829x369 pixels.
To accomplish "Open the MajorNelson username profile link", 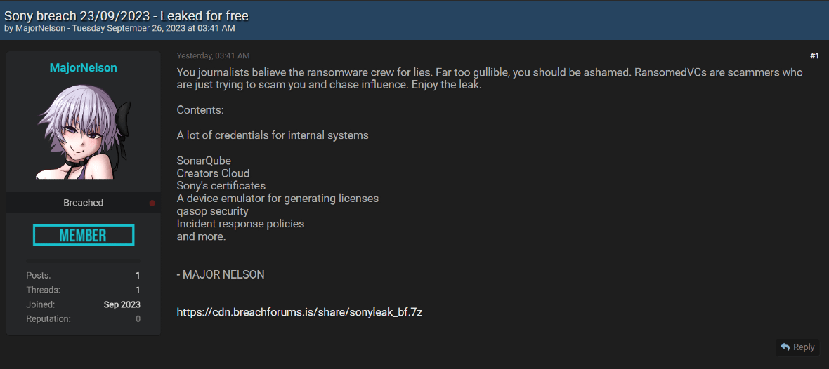I will (x=84, y=67).
